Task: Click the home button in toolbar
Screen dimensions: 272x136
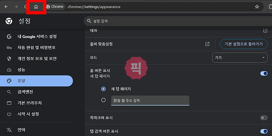Action: coord(36,7)
